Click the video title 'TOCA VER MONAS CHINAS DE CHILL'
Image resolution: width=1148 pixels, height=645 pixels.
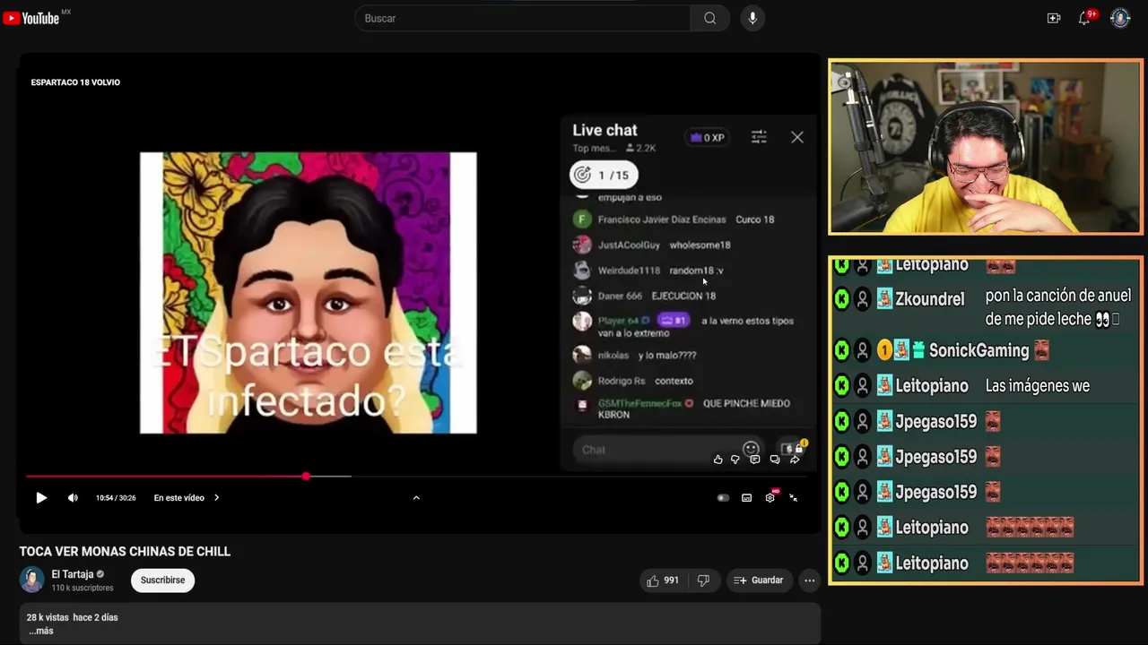coord(126,552)
